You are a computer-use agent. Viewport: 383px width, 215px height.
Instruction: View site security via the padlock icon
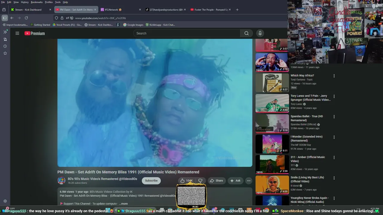click(x=62, y=18)
